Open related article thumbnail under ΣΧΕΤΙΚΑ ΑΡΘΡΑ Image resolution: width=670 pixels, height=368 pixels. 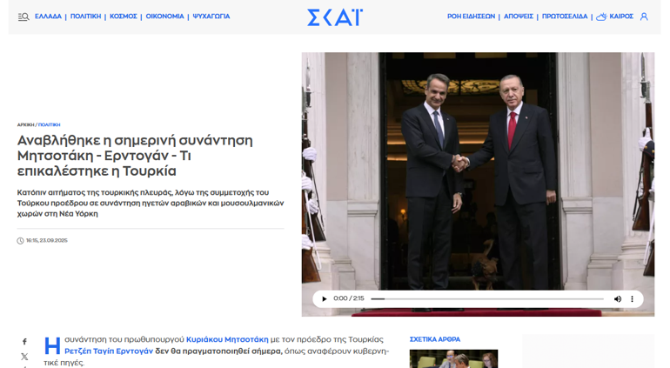pos(453,358)
